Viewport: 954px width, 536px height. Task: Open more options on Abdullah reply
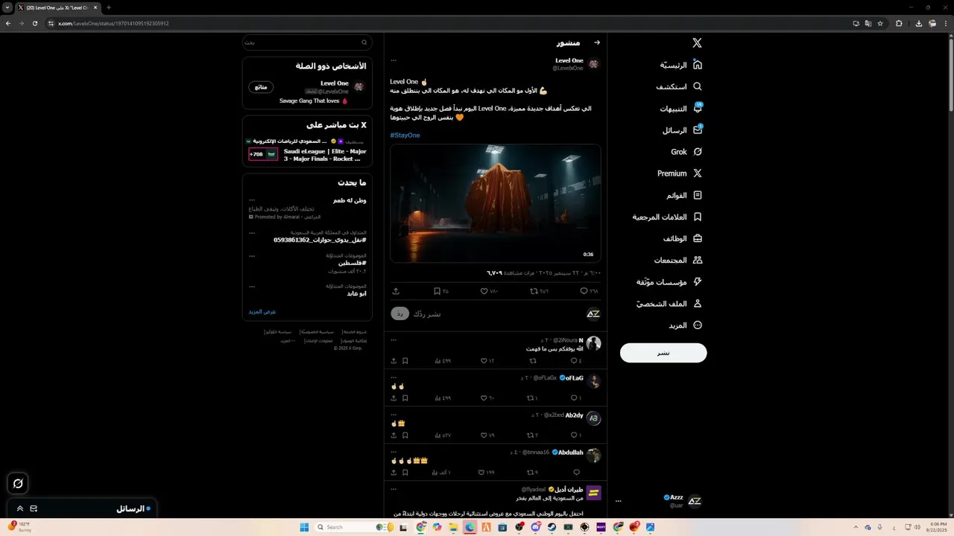[394, 452]
